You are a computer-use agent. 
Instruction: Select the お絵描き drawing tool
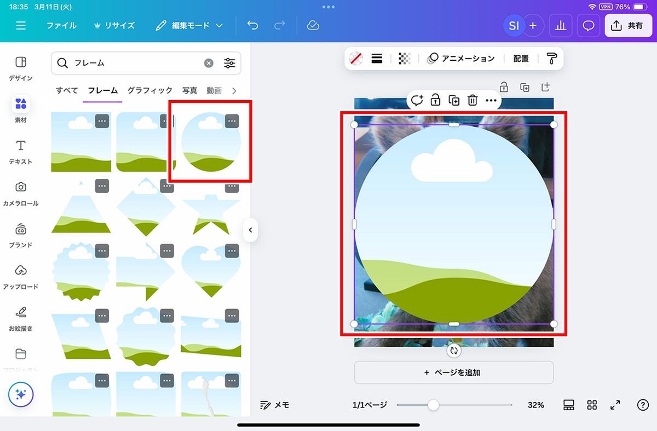point(21,319)
